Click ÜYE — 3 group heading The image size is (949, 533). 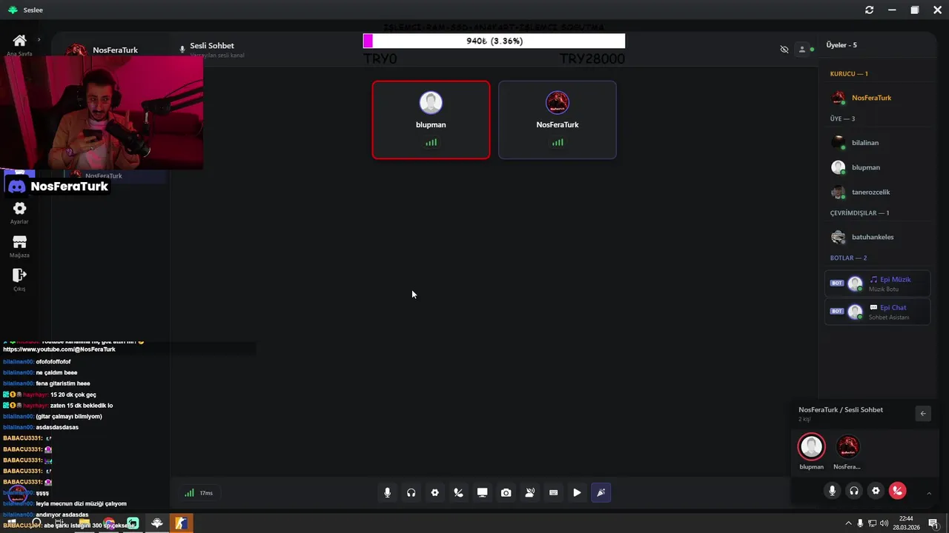842,118
